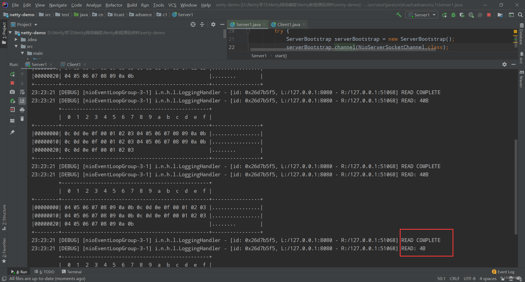Viewport: 525px width, 282px height.
Task: Toggle scroll to end of console
Action: coord(22,101)
